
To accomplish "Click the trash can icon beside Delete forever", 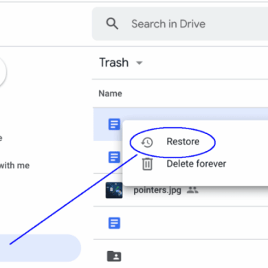I will tap(147, 164).
